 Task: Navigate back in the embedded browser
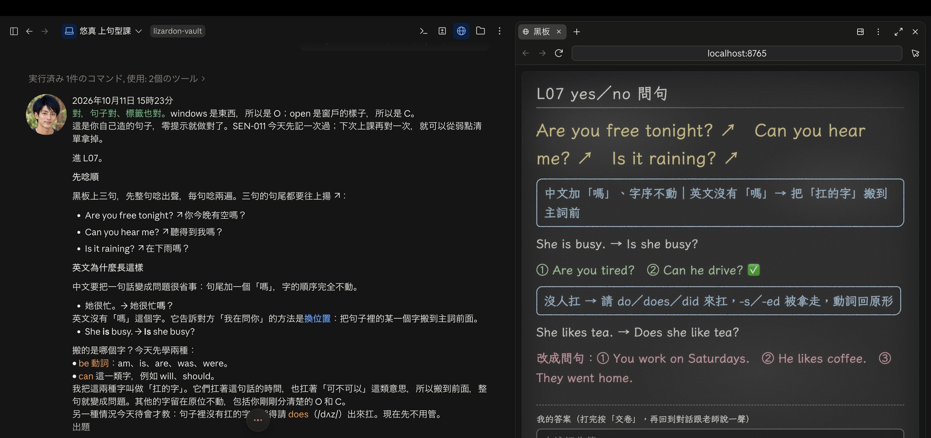coord(526,53)
